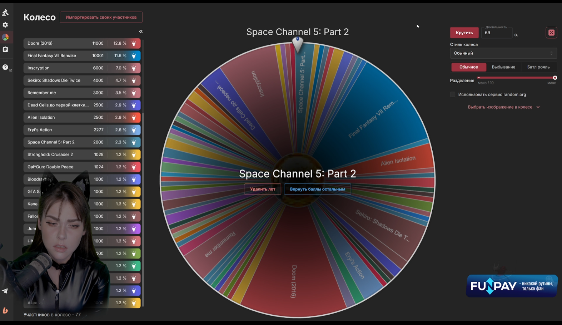Viewport: 562px width, 325px height.
Task: Click the Разделение slider handle
Action: point(555,78)
